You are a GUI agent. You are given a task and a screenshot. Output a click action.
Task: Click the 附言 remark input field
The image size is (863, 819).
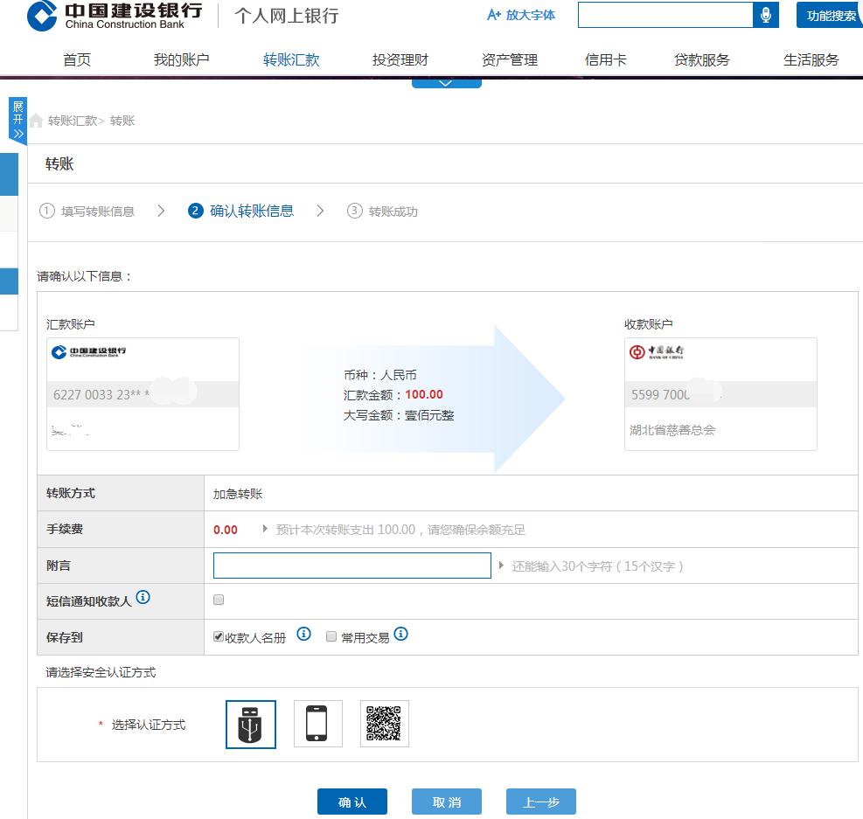tap(351, 566)
